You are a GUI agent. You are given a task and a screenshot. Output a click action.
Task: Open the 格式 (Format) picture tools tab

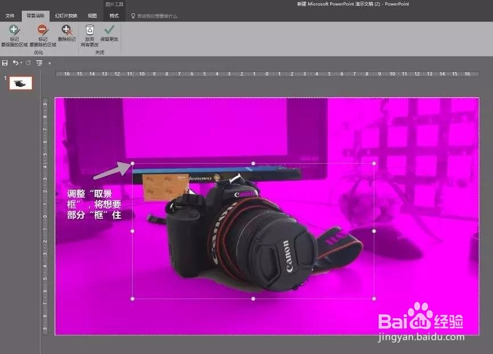tap(114, 16)
